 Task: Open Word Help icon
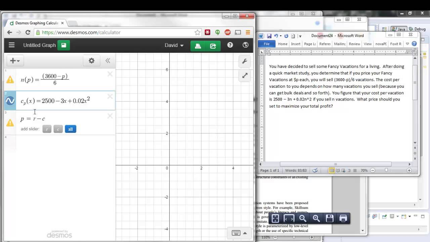(x=414, y=44)
